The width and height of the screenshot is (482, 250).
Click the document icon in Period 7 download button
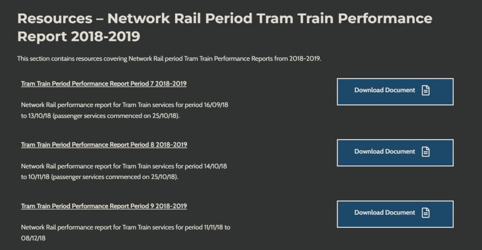pos(426,90)
